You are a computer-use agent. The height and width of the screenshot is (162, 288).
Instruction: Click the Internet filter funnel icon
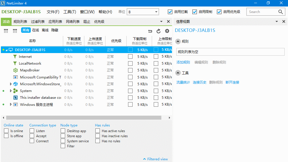pyautogui.click(x=15, y=56)
